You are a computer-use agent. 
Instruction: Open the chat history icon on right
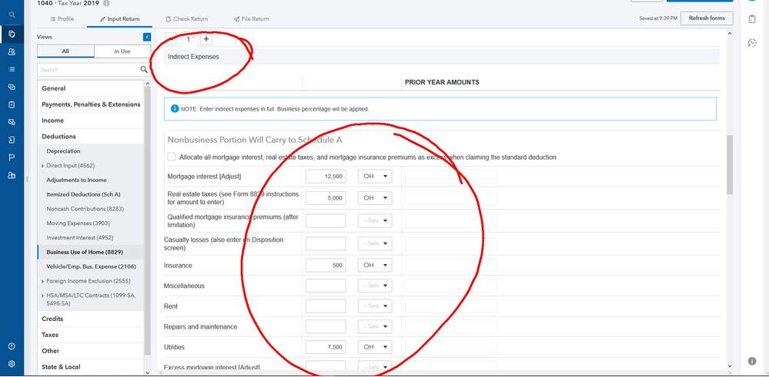pos(752,43)
